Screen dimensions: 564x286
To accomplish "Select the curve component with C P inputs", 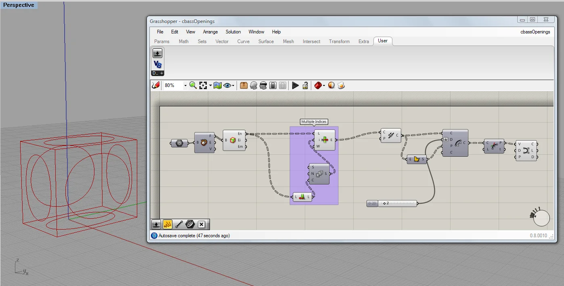I will 390,135.
